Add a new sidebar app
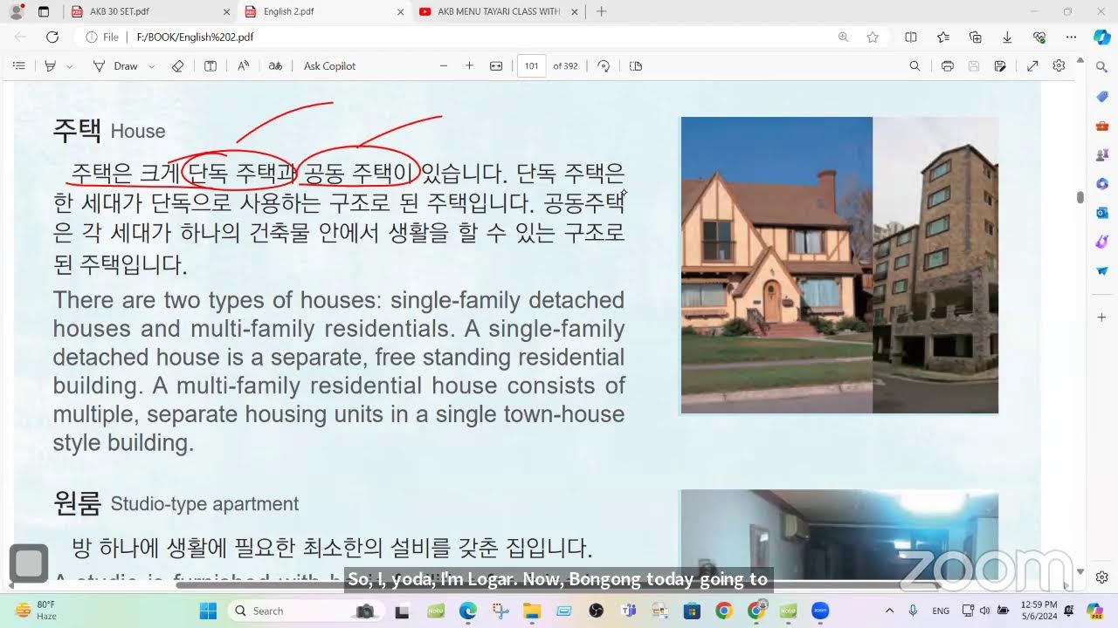This screenshot has height=628, width=1118. tap(1102, 317)
